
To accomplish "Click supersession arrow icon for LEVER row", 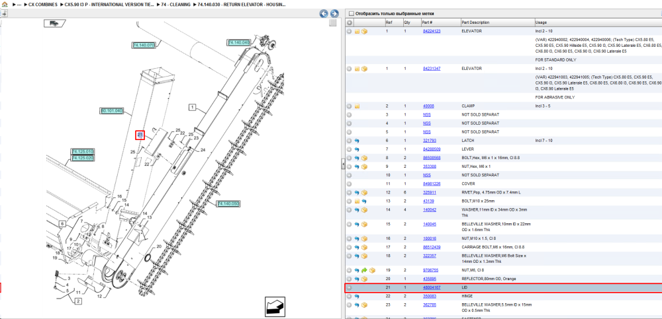I will tap(357, 149).
